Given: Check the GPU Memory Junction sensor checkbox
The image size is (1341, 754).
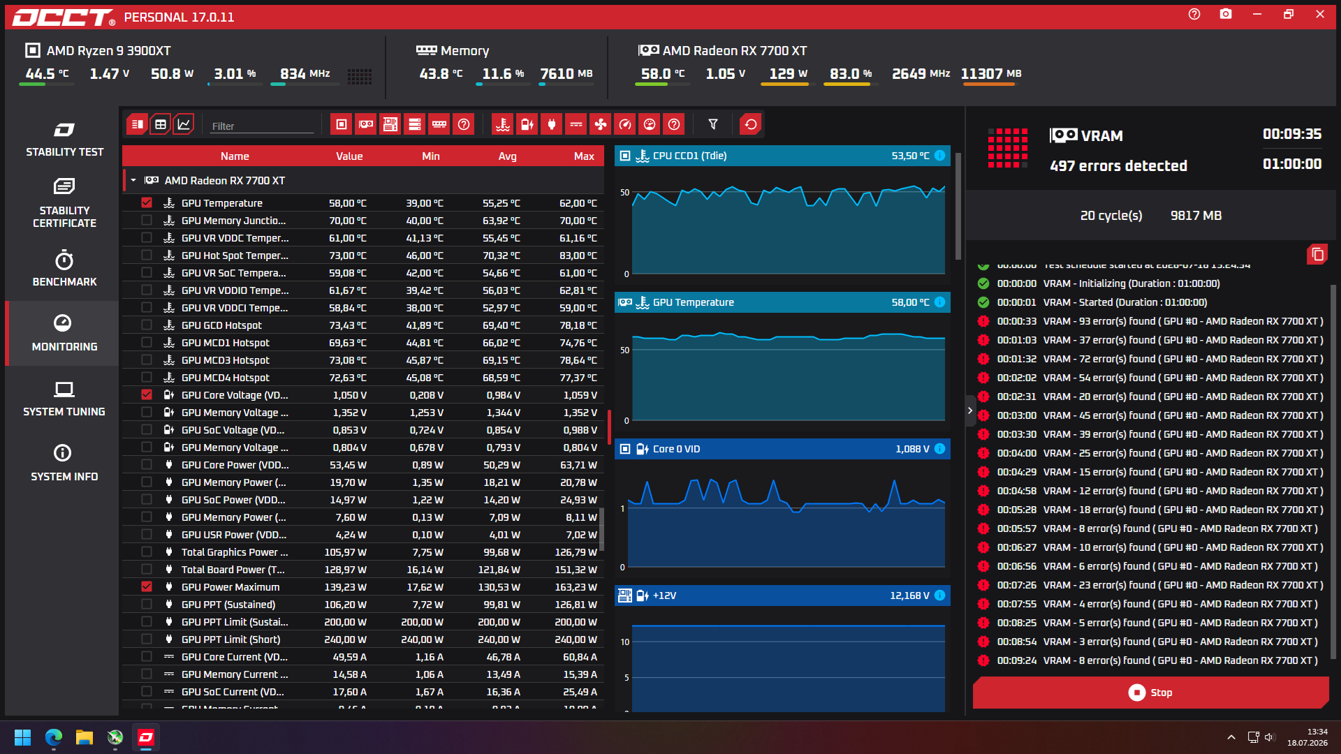Looking at the screenshot, I should 147,220.
